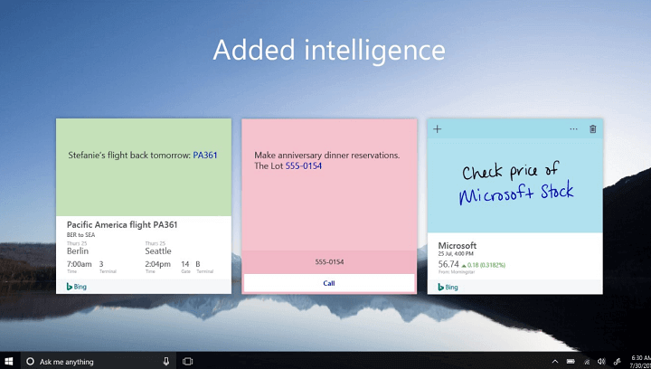Image resolution: width=651 pixels, height=369 pixels.
Task: Click 'Pacific America flight PA361' heading
Action: (122, 225)
